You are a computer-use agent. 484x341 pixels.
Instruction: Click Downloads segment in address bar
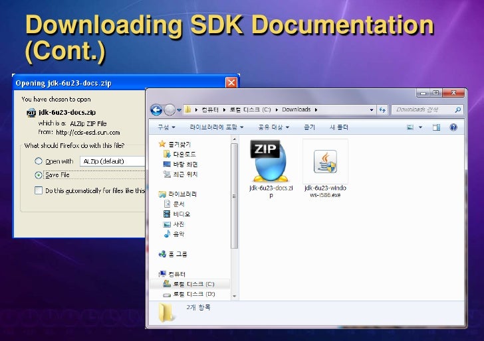point(296,109)
